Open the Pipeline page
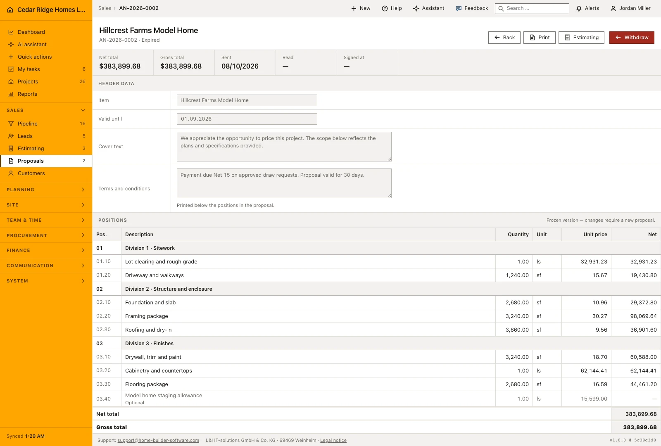The image size is (661, 446). 46,124
